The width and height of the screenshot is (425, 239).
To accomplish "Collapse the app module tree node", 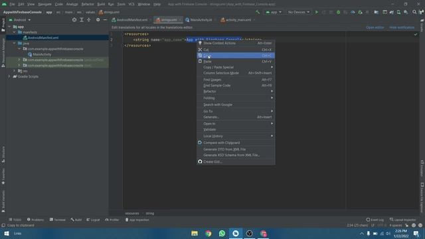I will pos(9,27).
